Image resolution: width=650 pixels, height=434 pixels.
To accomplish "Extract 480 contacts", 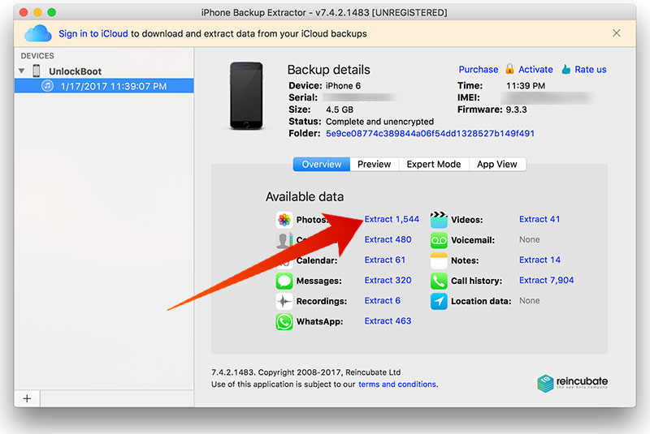I will [388, 239].
